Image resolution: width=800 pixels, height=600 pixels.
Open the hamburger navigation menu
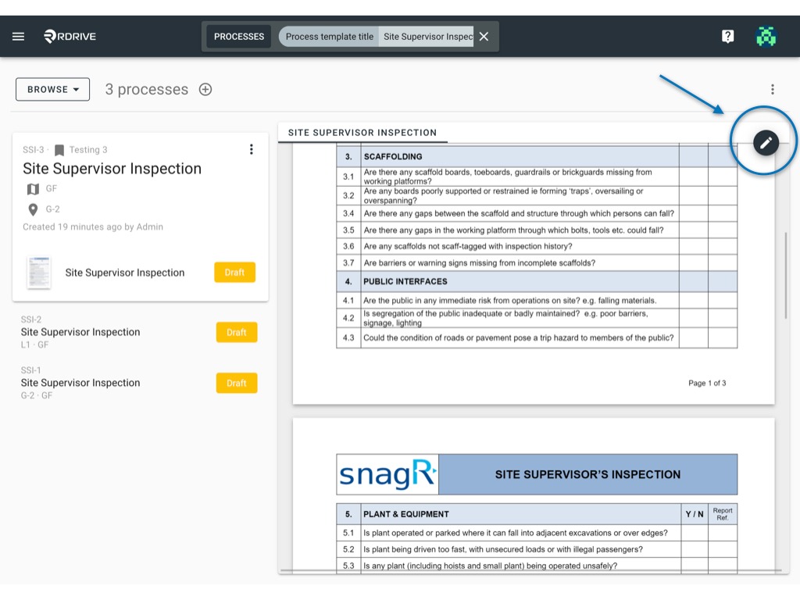coord(19,36)
